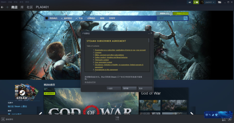This screenshot has width=234, height=123.
Task: Open the green notifications inbox
Action: (x=196, y=2)
